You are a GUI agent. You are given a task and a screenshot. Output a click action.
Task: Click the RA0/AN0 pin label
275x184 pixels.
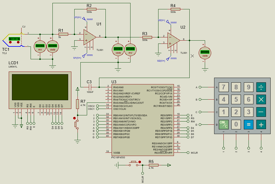118,87
